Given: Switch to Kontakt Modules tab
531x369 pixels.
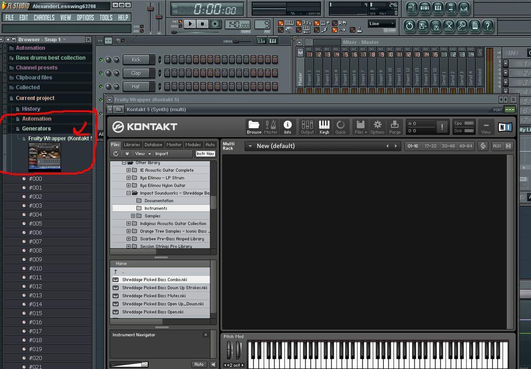Looking at the screenshot, I should pyautogui.click(x=193, y=145).
